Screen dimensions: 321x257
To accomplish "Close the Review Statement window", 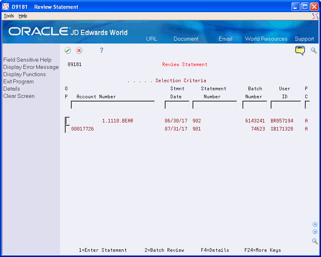I will tap(314, 7).
